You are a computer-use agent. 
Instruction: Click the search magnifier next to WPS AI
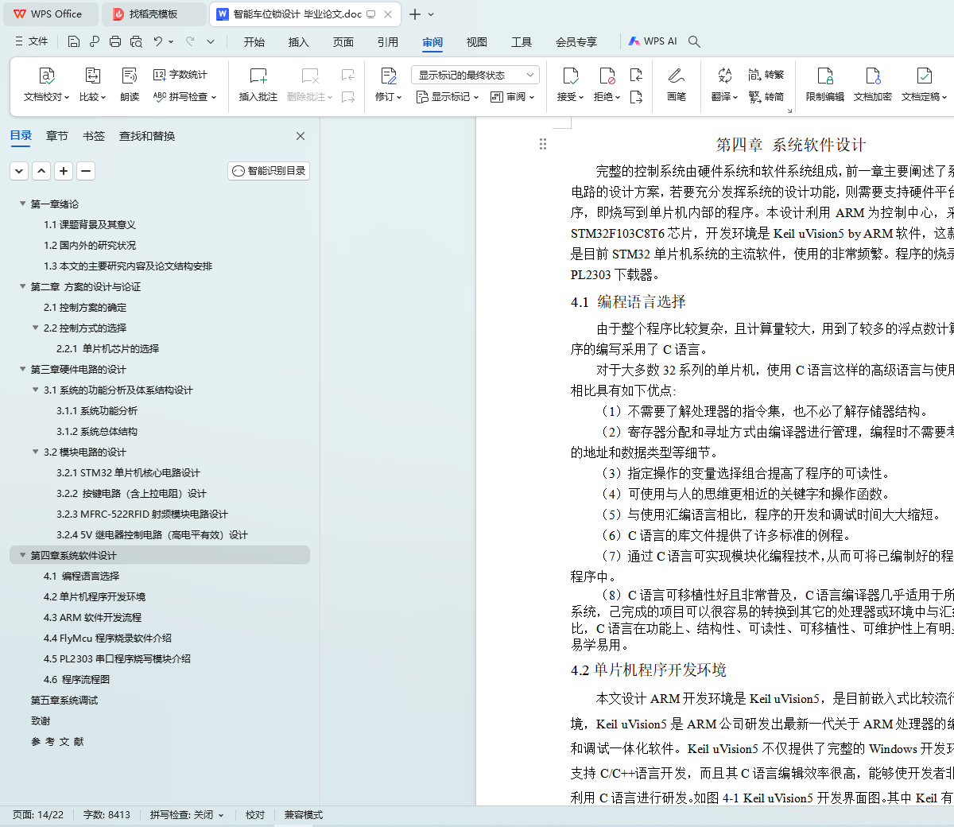tap(694, 41)
